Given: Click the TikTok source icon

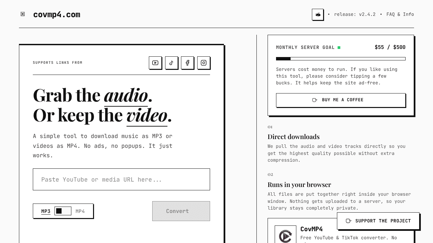Looking at the screenshot, I should click(172, 63).
